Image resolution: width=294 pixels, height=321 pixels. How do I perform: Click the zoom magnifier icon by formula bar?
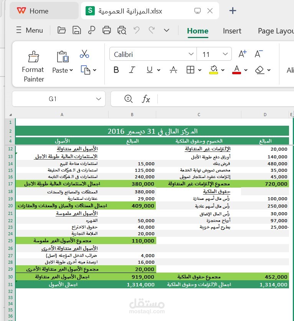pos(129,99)
